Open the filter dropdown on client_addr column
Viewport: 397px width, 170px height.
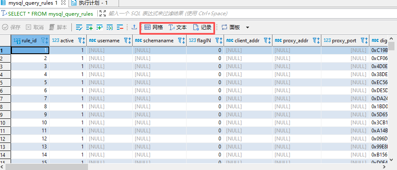pyautogui.click(x=267, y=41)
